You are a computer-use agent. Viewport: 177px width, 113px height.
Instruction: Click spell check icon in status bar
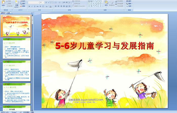[20, 112]
